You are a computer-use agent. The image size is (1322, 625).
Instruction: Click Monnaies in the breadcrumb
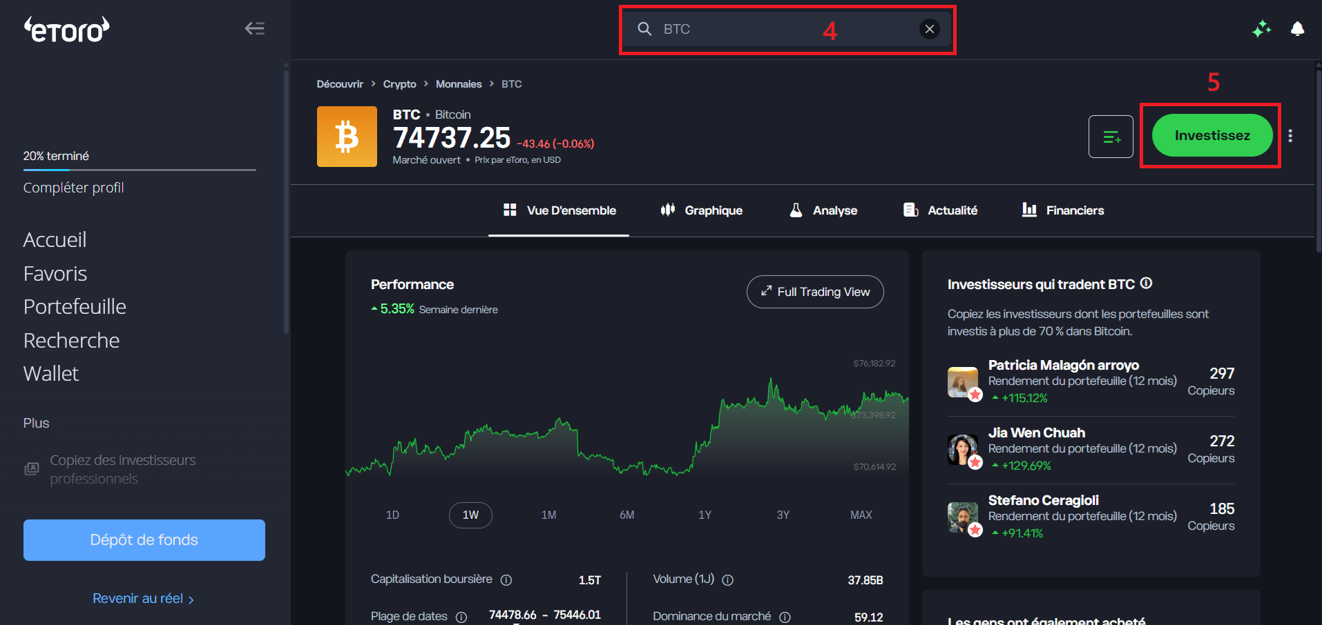click(x=459, y=84)
